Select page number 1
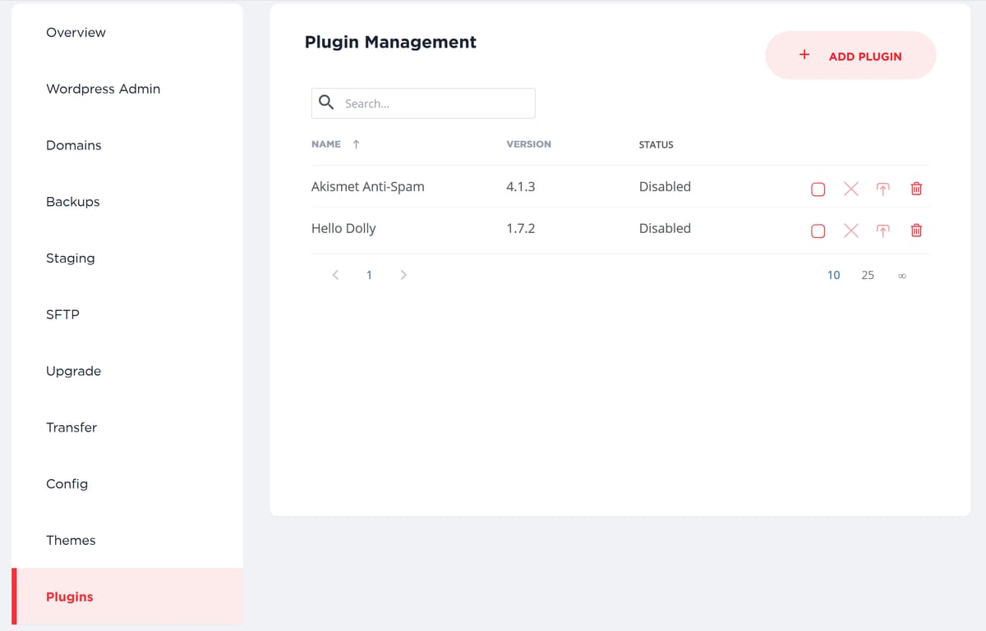 pyautogui.click(x=369, y=275)
